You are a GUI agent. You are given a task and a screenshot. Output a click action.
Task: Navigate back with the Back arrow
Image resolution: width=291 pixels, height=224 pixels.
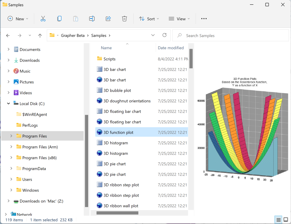[8, 36]
